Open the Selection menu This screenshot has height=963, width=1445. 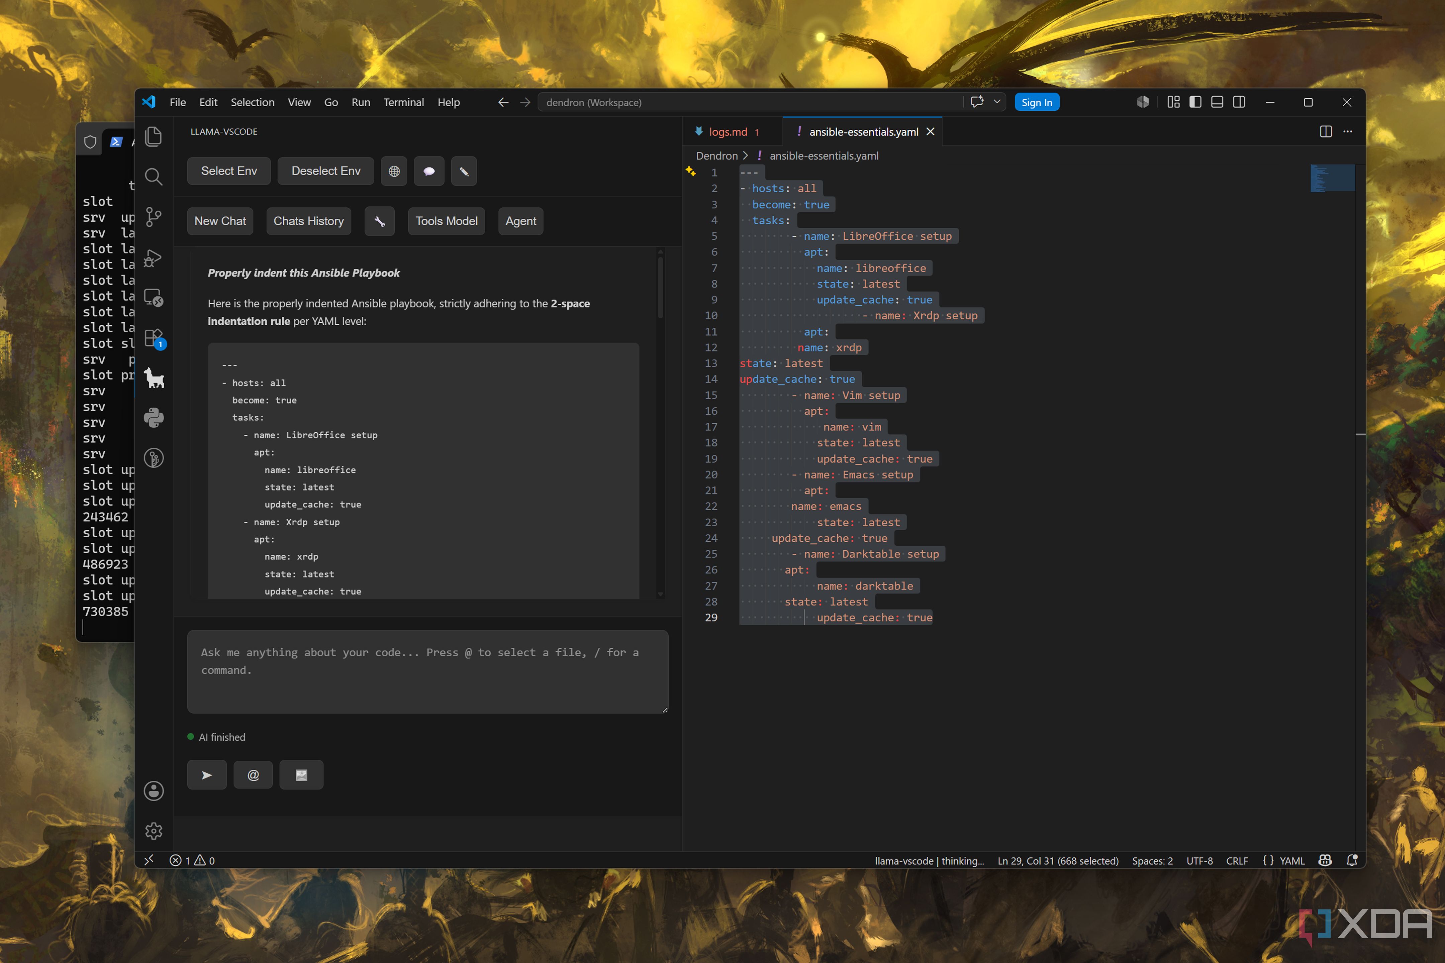coord(253,102)
